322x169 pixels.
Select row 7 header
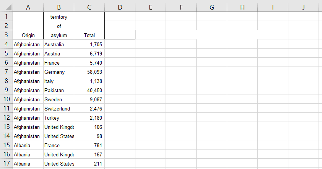(x=6, y=72)
